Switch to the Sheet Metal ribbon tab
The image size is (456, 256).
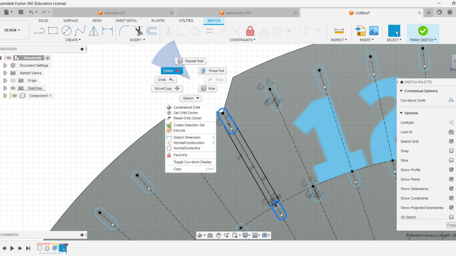click(x=126, y=21)
